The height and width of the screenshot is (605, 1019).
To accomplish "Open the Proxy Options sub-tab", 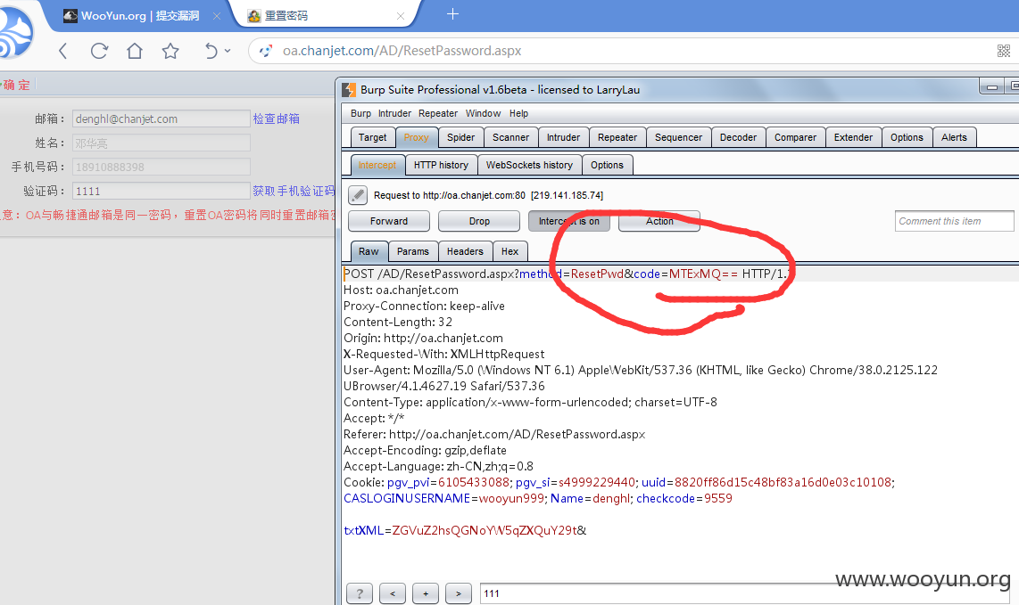I will (607, 165).
